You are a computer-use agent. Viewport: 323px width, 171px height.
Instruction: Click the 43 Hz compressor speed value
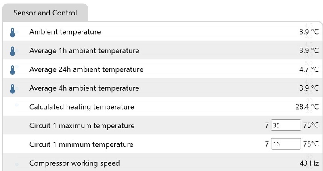pos(310,163)
